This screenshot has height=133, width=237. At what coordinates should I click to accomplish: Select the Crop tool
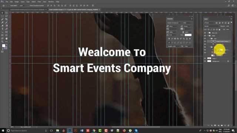pyautogui.click(x=6, y=19)
